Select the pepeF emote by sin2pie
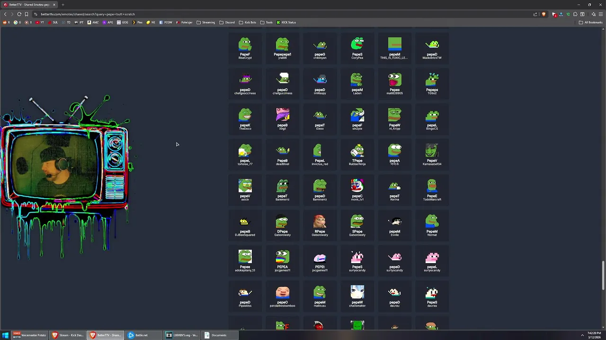The height and width of the screenshot is (340, 606). coord(357,119)
